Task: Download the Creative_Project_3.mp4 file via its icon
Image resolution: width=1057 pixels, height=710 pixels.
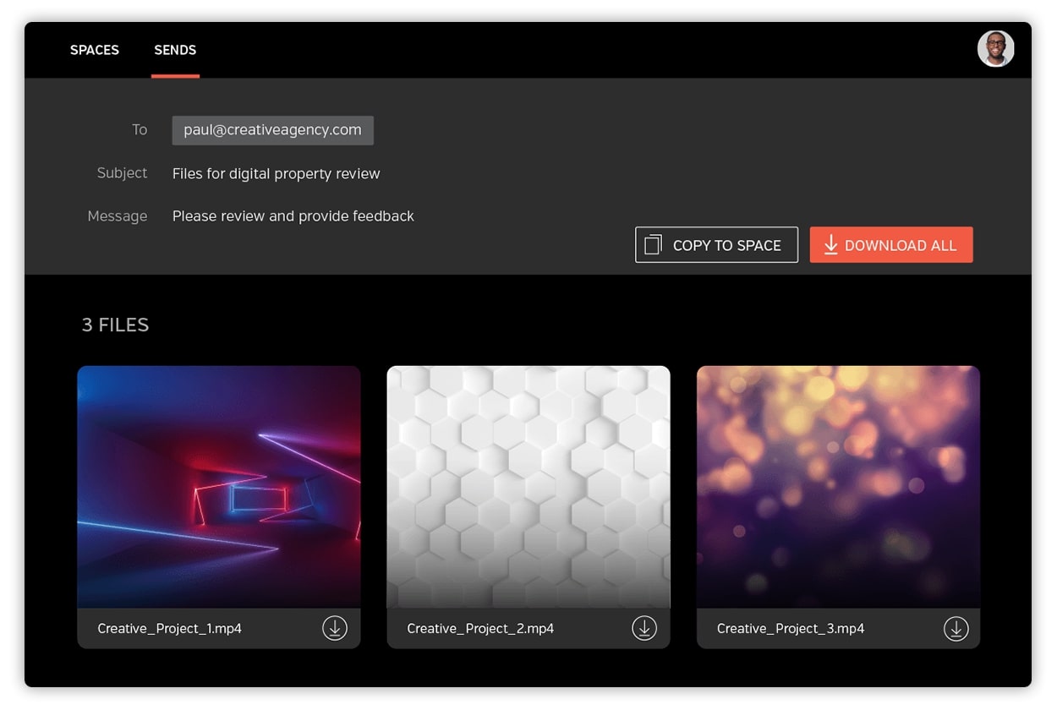Action: pos(956,628)
